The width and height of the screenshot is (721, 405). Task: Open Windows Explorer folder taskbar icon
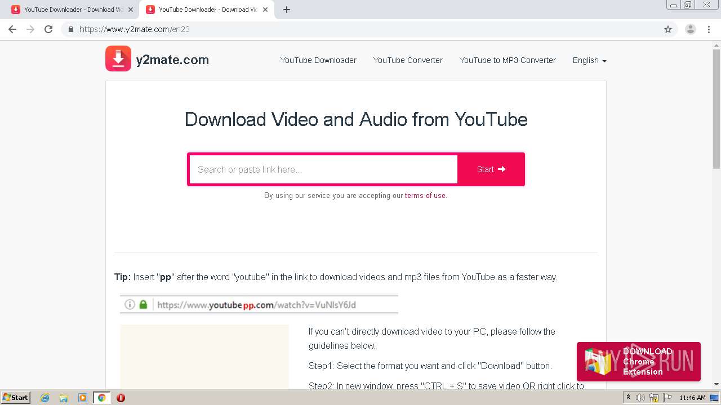click(x=64, y=398)
